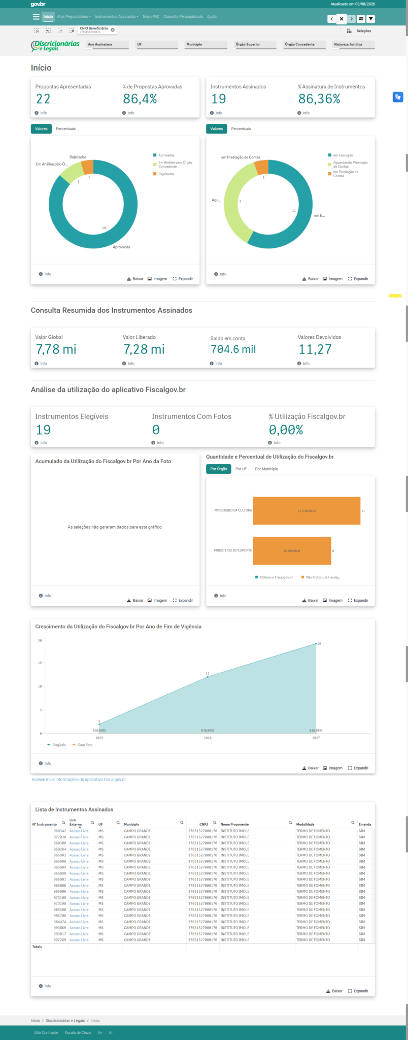Open the Atos Preparatórios dropdown menu
Screen dimensions: 408x1040
coord(74,17)
